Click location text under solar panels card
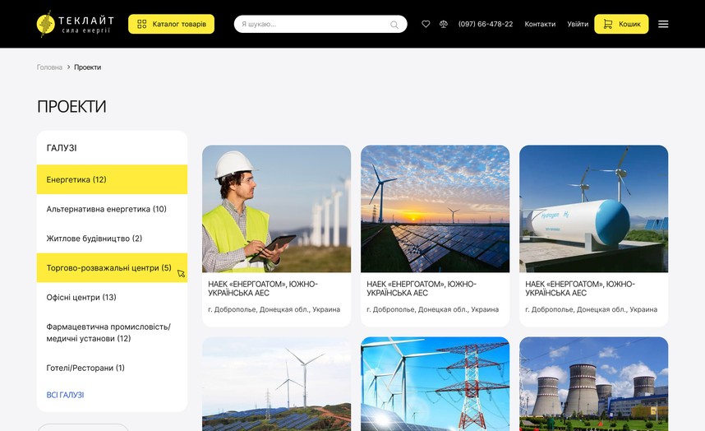705x431 pixels. [432, 309]
